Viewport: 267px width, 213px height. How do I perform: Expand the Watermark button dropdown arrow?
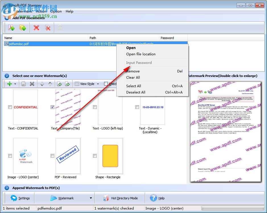91,198
